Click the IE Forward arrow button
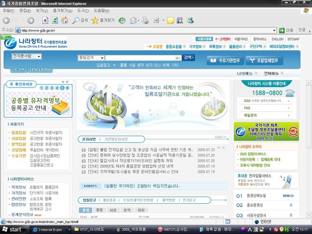 coord(31,21)
